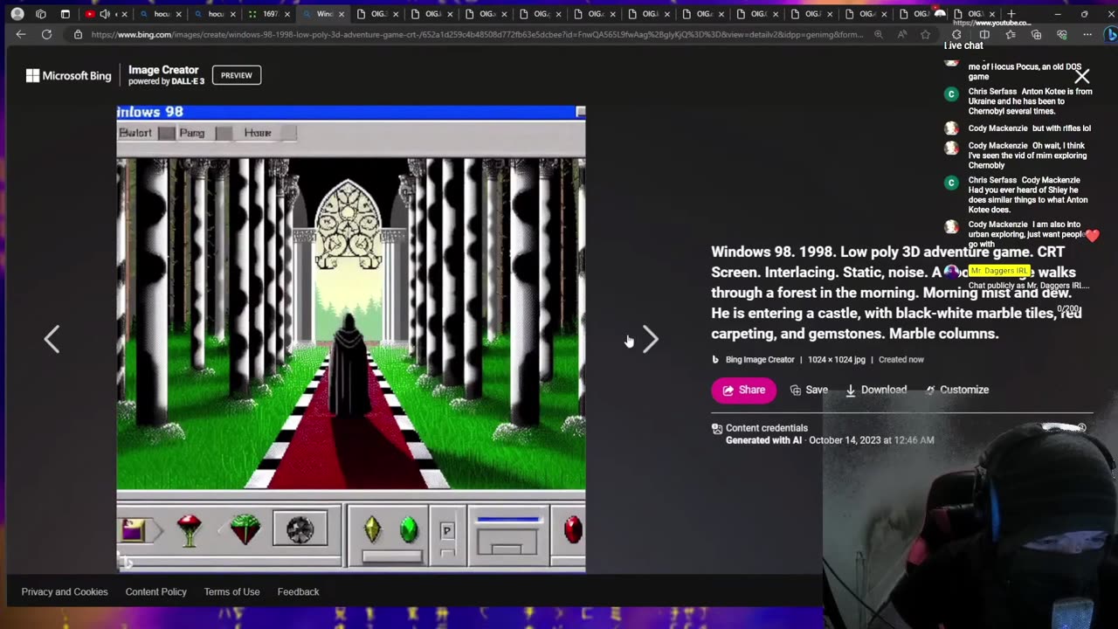Screen dimensions: 1118x629
Task: Mute the YouTube tab speaker icon
Action: pyautogui.click(x=105, y=14)
